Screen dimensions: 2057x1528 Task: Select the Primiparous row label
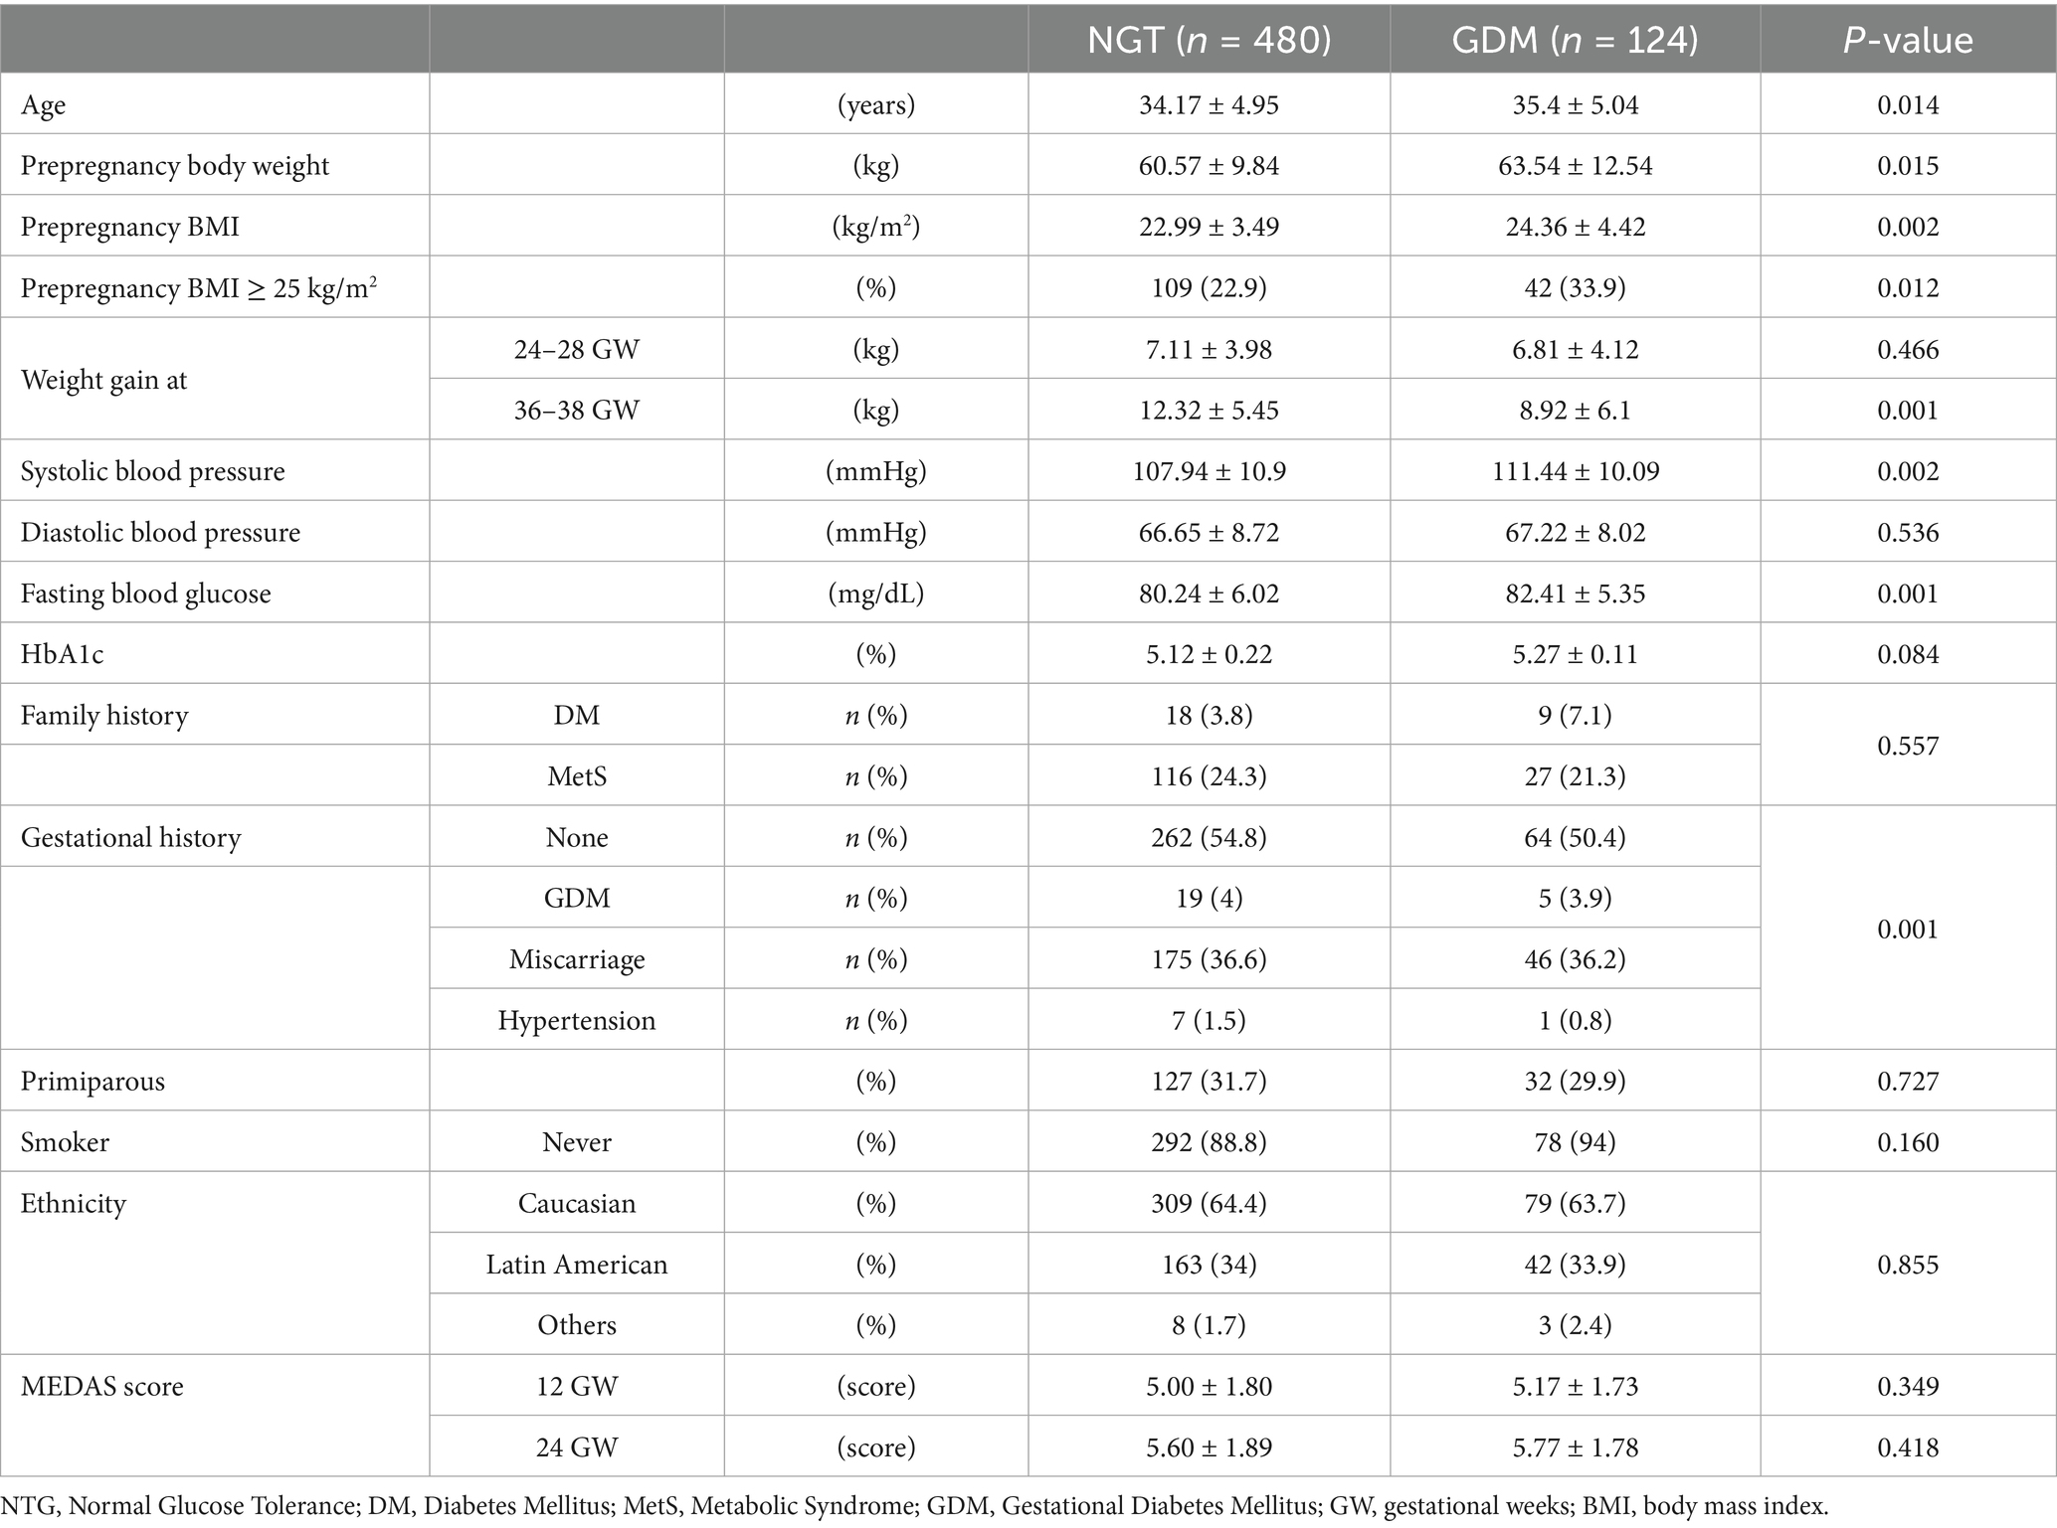93,1082
